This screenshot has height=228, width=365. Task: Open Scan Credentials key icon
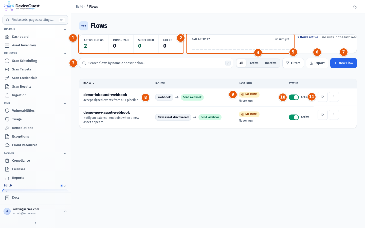point(7,78)
